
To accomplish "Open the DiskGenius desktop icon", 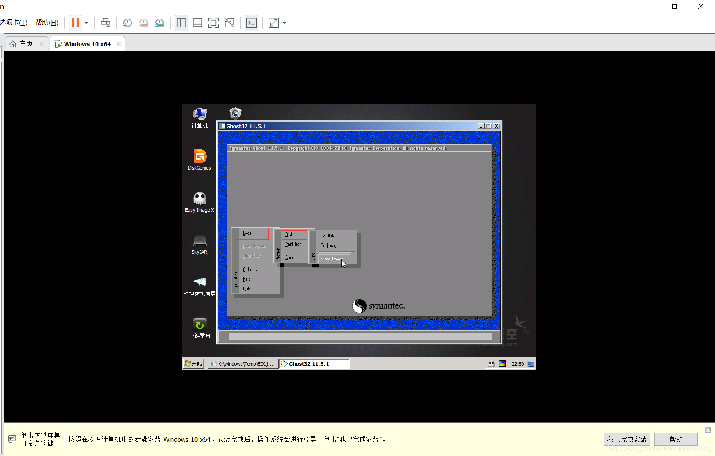I will pyautogui.click(x=200, y=160).
